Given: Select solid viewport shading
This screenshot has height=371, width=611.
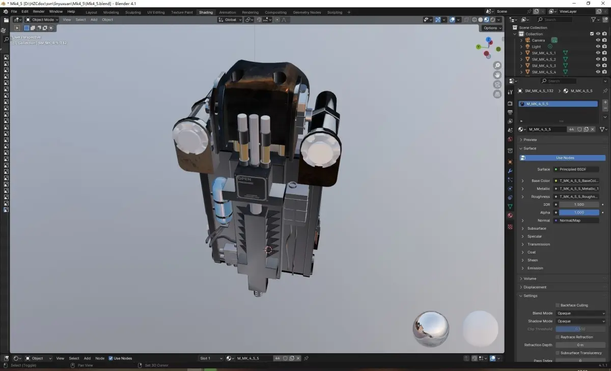Looking at the screenshot, I should (x=480, y=20).
